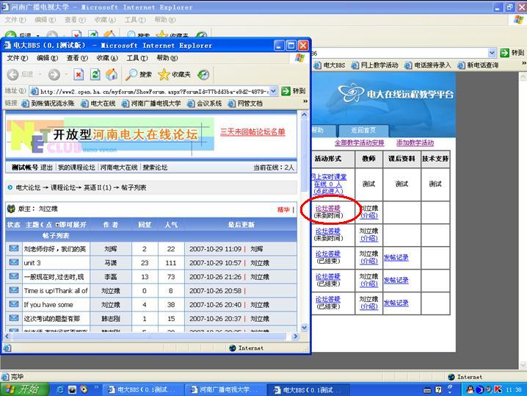
Task: Click envelope icon of unit 3 post
Action: click(x=14, y=262)
